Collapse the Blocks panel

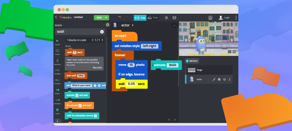[108, 25]
